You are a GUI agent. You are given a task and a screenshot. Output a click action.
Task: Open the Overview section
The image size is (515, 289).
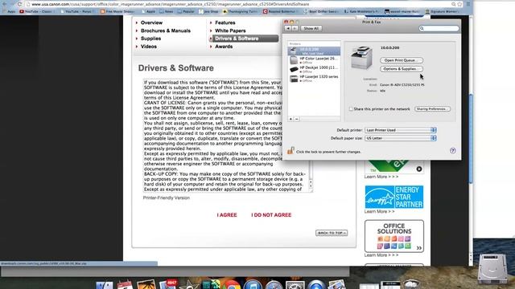click(151, 22)
